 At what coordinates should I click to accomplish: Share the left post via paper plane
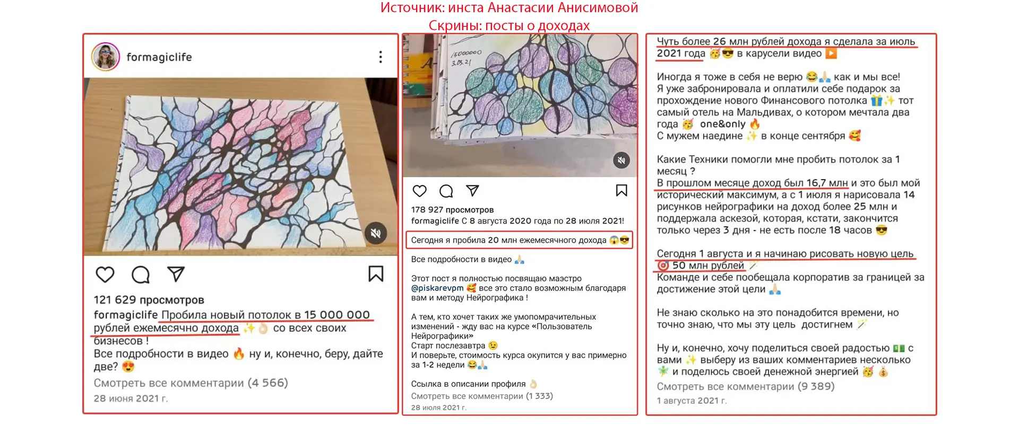pos(176,274)
